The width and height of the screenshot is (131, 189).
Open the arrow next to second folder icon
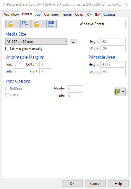pos(44,24)
